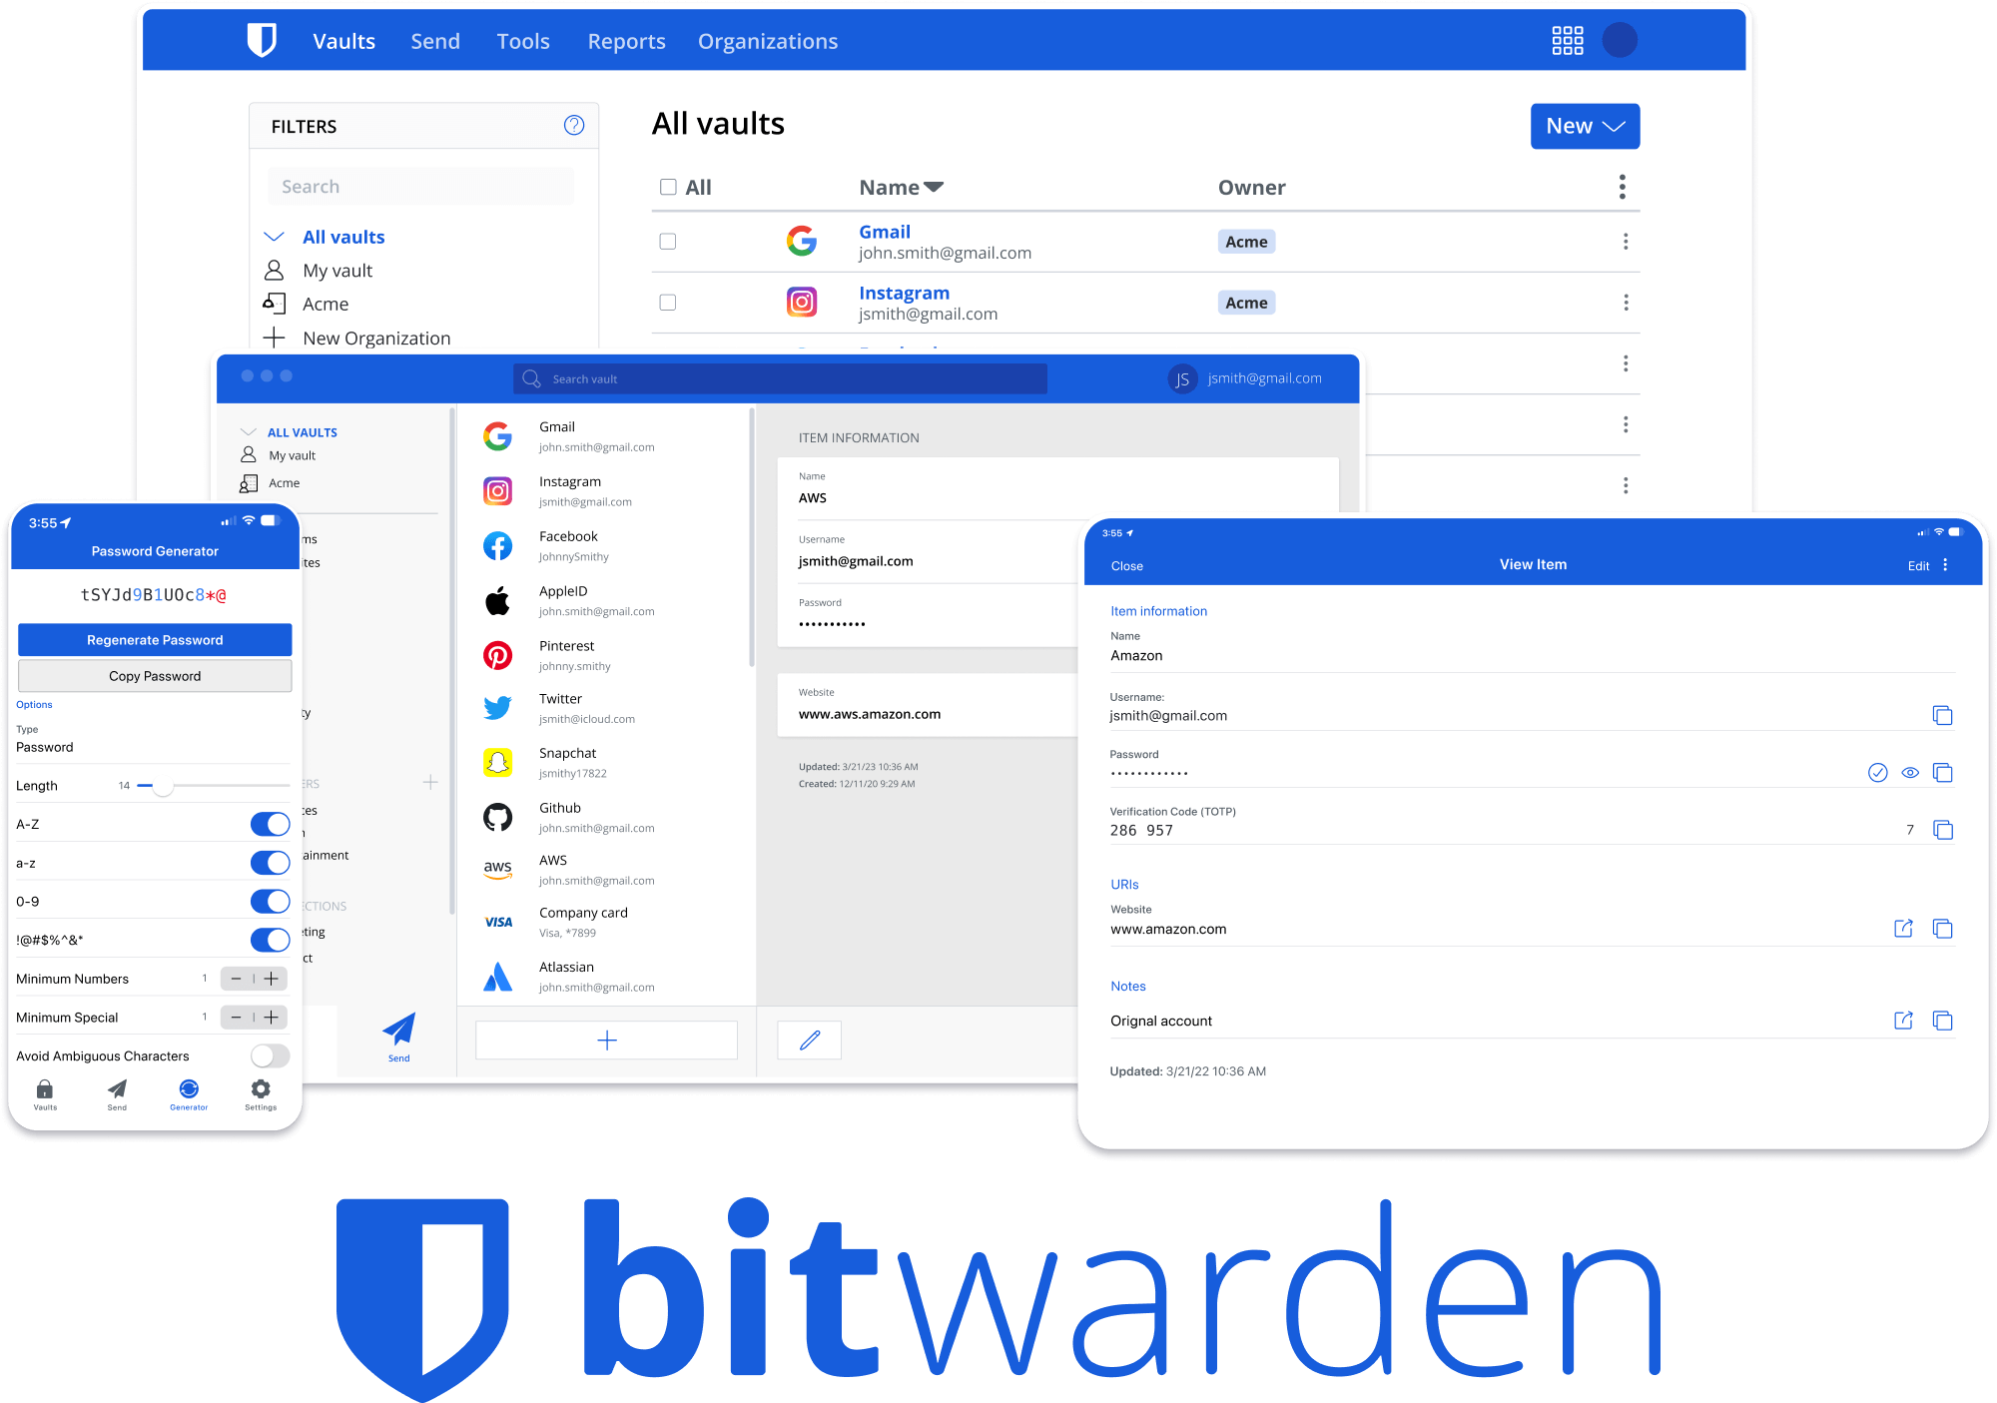This screenshot has height=1403, width=1997.
Task: Expand the Owner column options menu
Action: point(1621,187)
